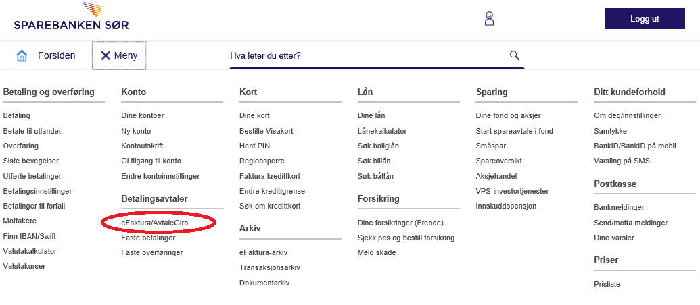
Task: Select Start spareavtale i fond
Action: point(515,131)
